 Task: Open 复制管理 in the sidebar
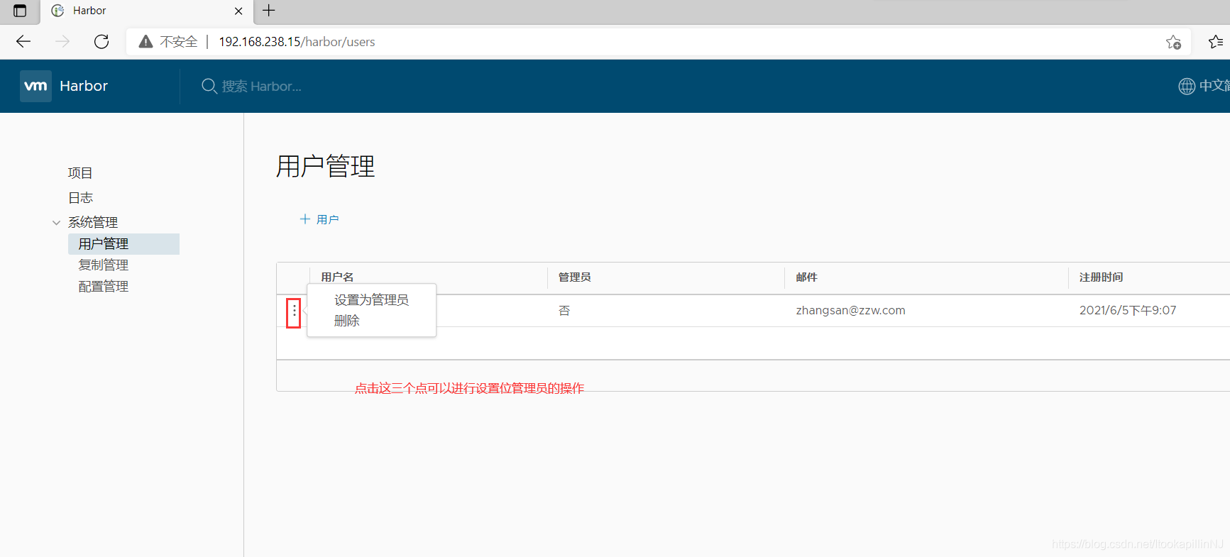click(x=104, y=265)
